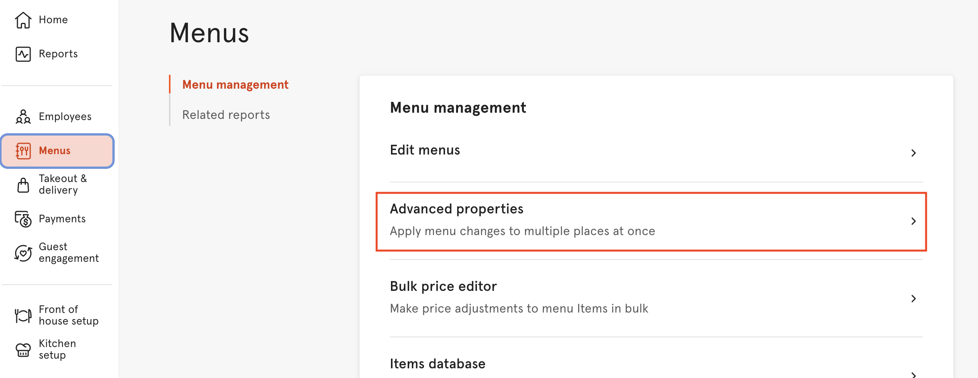Click the highlighted Menus icon
Screen dimensions: 978x378
(24, 151)
